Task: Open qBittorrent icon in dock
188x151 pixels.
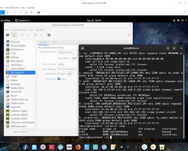Action: pyautogui.click(x=104, y=147)
